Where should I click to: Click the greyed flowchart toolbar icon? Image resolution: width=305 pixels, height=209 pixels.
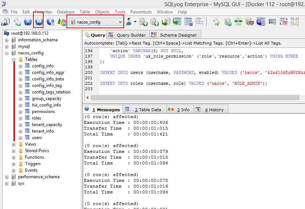click(x=199, y=22)
